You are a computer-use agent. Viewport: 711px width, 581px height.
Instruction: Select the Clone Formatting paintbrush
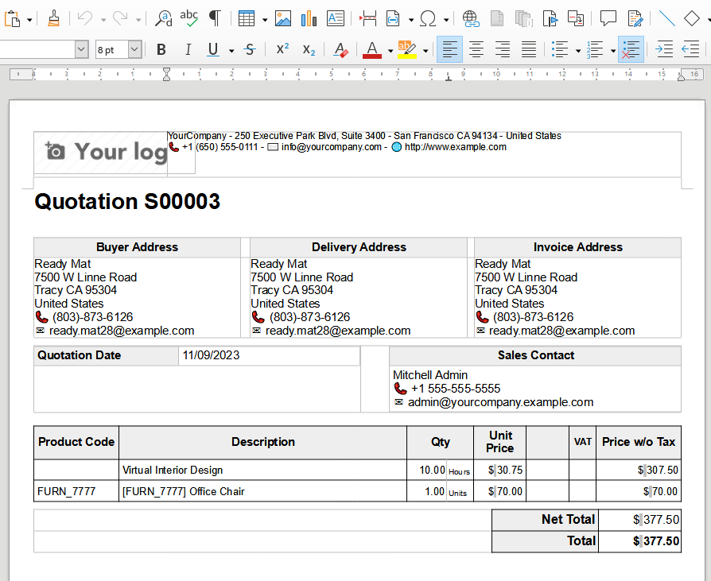pyautogui.click(x=53, y=19)
